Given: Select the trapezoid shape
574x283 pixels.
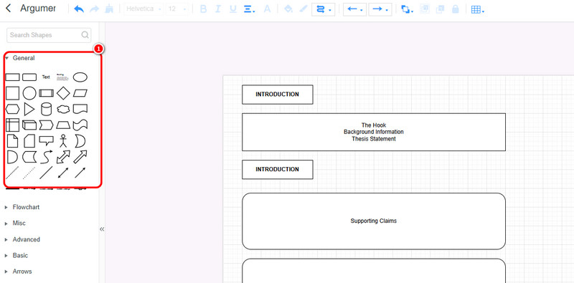Looking at the screenshot, I should 63,125.
